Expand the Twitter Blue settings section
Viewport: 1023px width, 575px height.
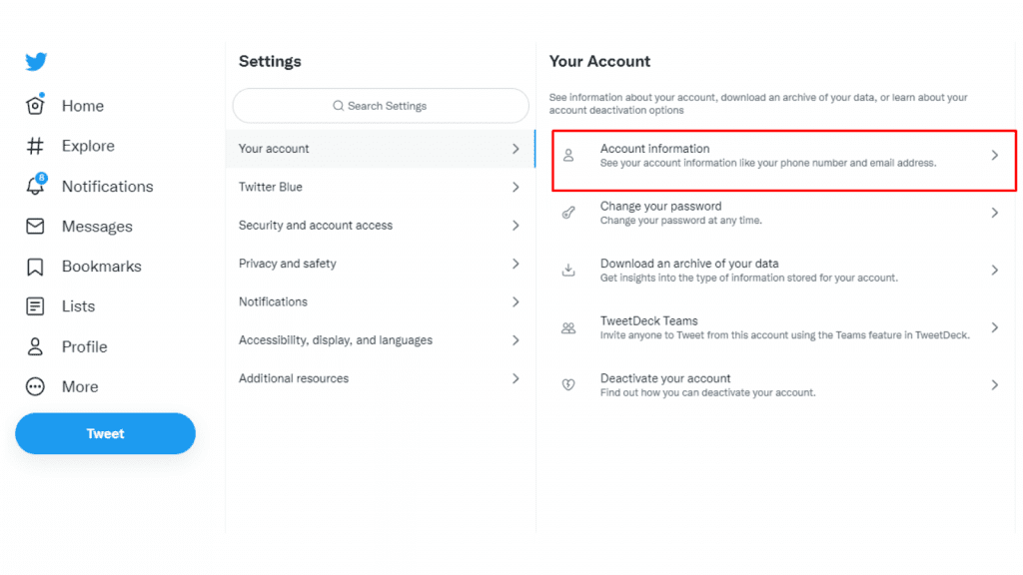pos(380,187)
